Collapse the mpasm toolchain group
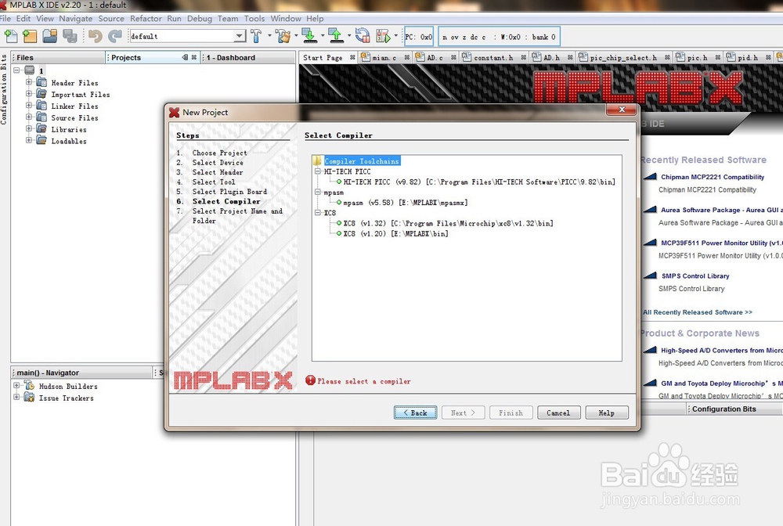783x526 pixels. pyautogui.click(x=318, y=192)
